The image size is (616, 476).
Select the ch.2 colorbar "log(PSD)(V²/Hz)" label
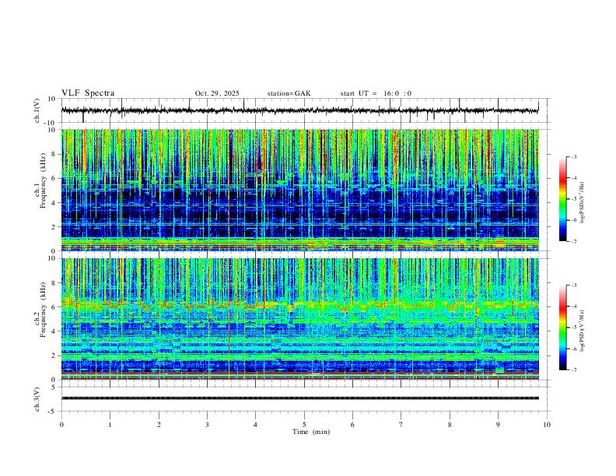pyautogui.click(x=582, y=331)
